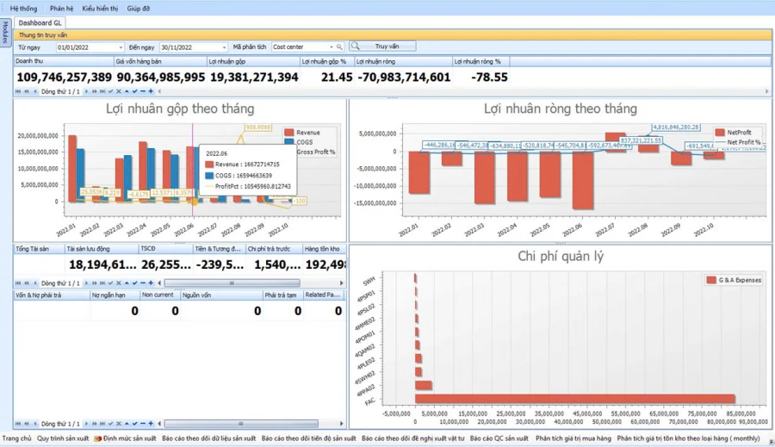Click the minus (delete) icon in Doanh thu navigator

143,91
